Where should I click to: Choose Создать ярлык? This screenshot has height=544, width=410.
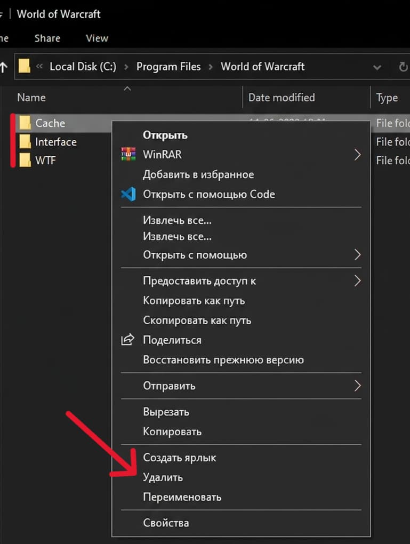click(179, 458)
